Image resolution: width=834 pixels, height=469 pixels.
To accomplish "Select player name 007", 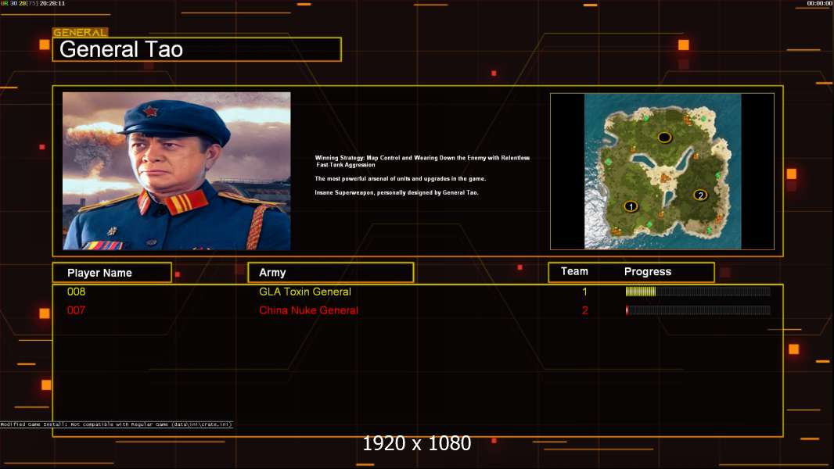I will point(76,310).
